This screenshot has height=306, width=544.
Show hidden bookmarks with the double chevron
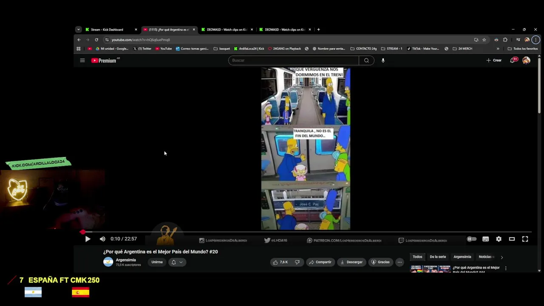(498, 48)
